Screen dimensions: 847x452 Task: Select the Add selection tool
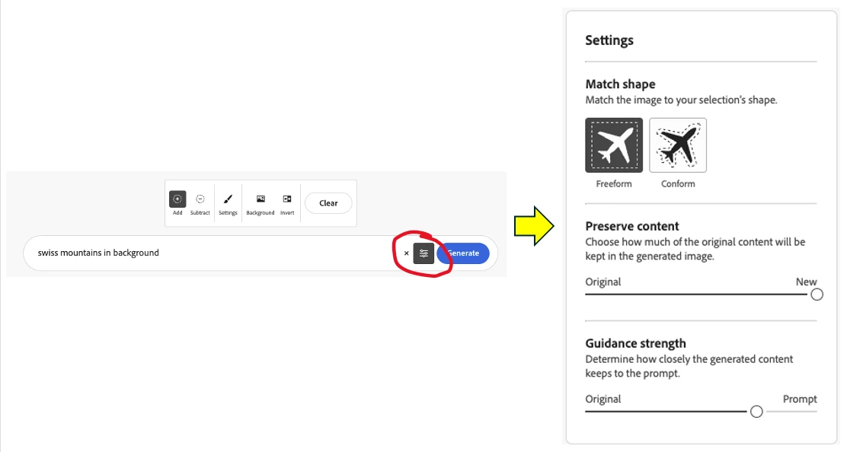click(177, 203)
